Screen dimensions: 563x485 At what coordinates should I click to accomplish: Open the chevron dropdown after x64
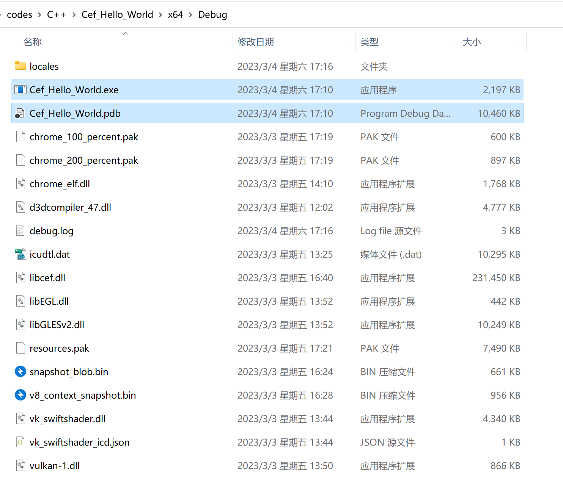point(190,15)
